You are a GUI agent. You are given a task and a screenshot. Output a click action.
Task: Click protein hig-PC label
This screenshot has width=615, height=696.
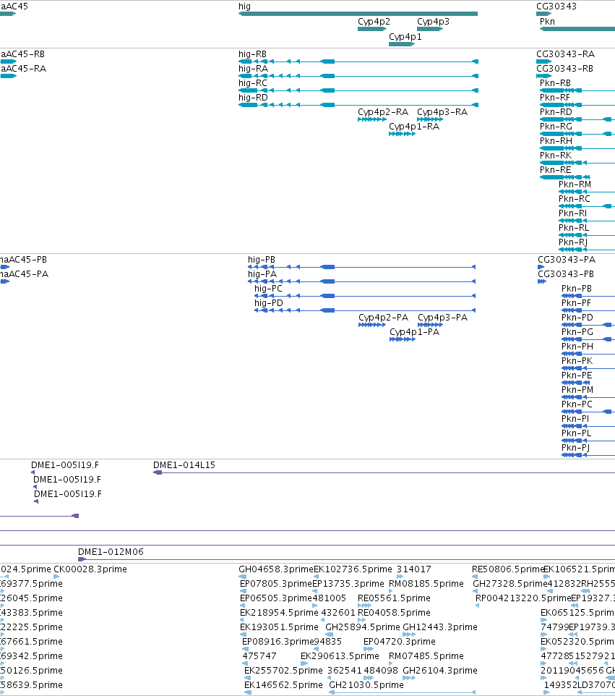[x=268, y=289]
